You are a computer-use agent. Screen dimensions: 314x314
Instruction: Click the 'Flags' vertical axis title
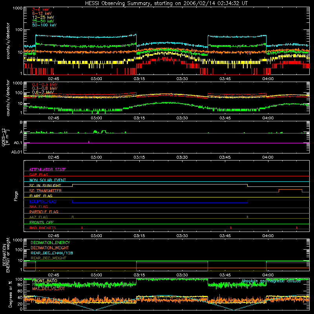[16, 196]
